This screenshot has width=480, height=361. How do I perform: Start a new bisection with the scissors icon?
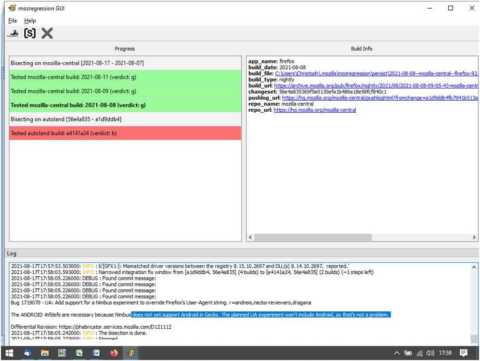coord(13,33)
